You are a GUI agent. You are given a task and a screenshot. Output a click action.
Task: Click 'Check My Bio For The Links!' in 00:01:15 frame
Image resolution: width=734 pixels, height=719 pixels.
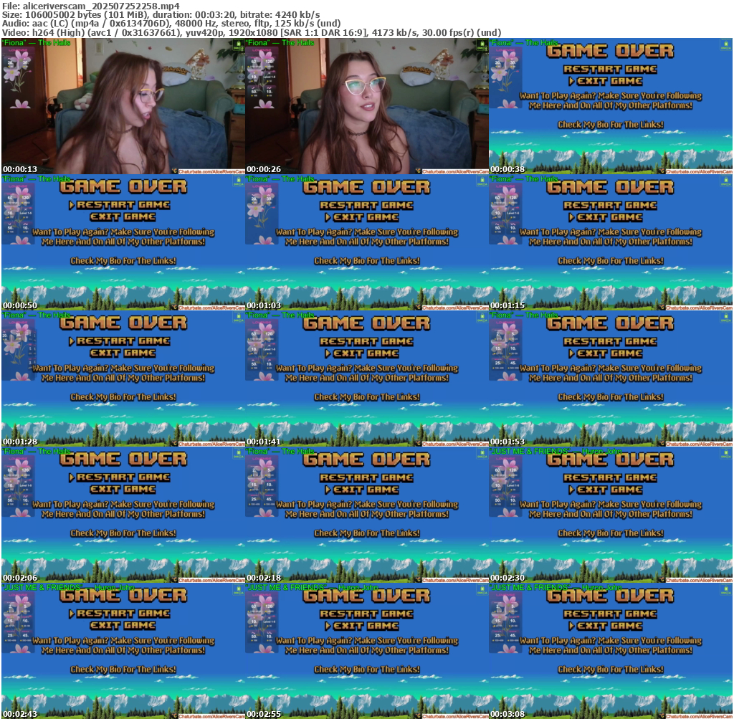click(x=611, y=261)
